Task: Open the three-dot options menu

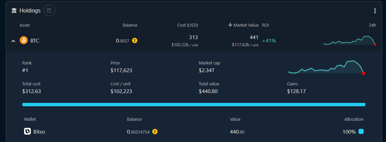Action: pyautogui.click(x=375, y=11)
